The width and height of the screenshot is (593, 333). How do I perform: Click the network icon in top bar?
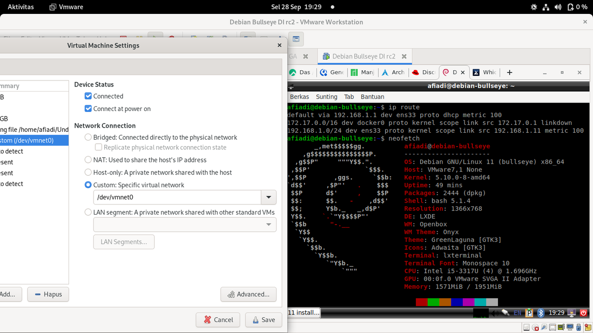pos(546,7)
